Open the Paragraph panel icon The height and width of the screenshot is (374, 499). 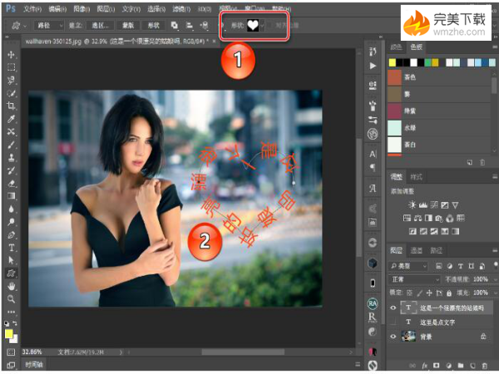pos(373,167)
